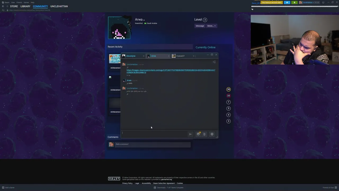Click the Add a Game plus icon
The height and width of the screenshot is (191, 339).
pyautogui.click(x=3, y=188)
